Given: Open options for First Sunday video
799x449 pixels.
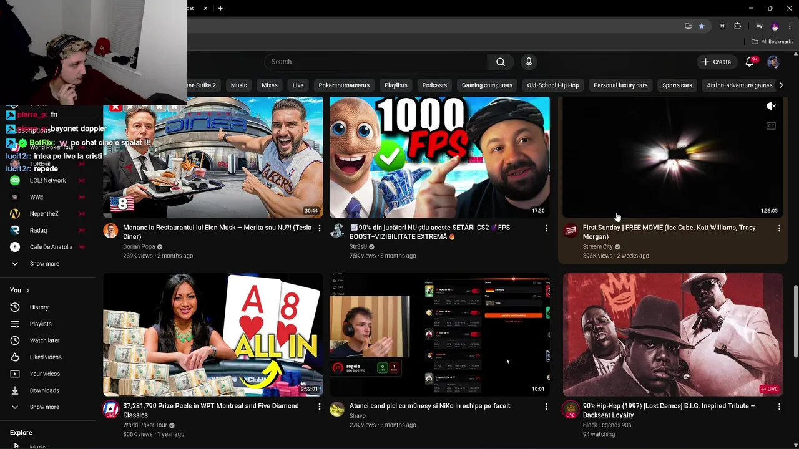Looking at the screenshot, I should point(779,229).
